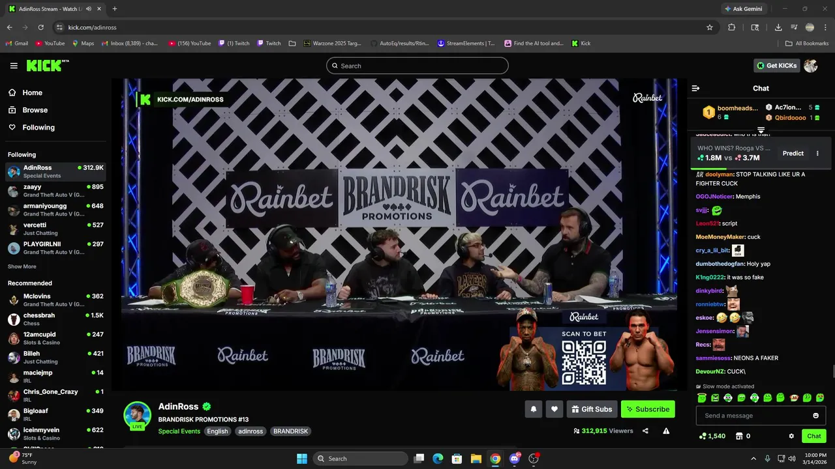Go back in browser history
The height and width of the screenshot is (469, 835).
point(9,27)
